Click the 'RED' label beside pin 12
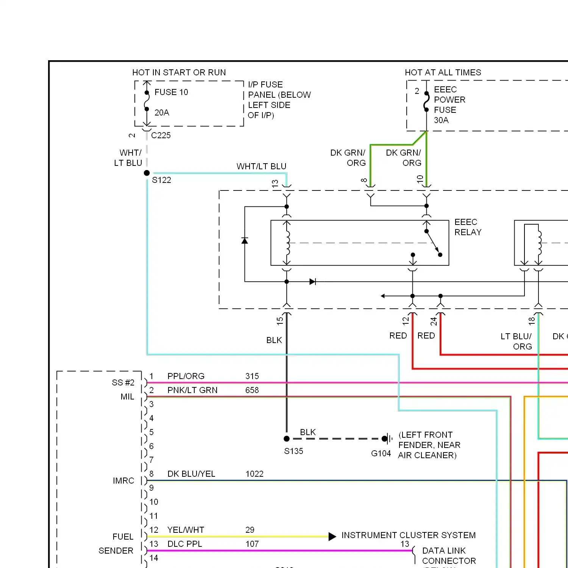Viewport: 568px width, 568px height. 398,335
